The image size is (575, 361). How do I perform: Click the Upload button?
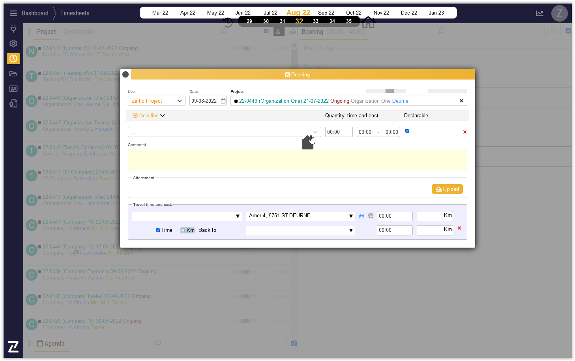coord(447,189)
